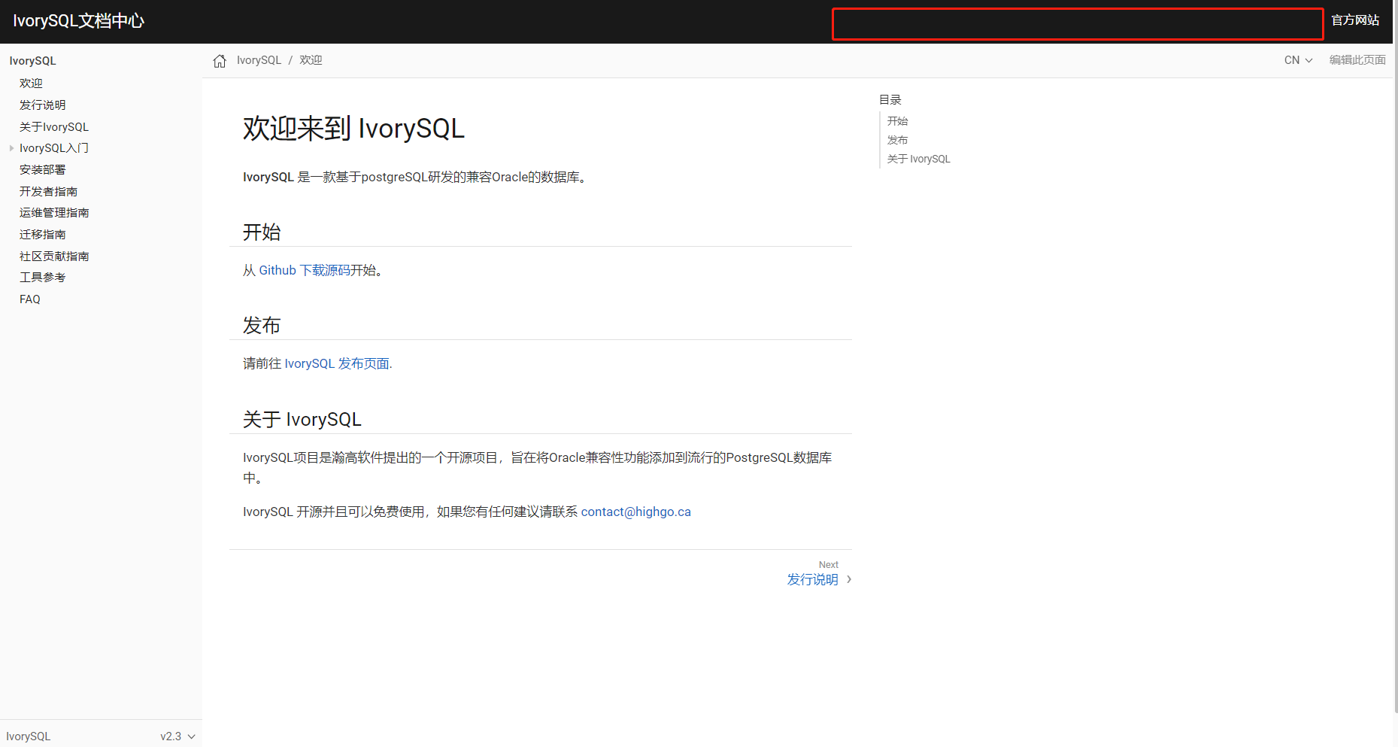The width and height of the screenshot is (1398, 747).
Task: Click the contact@highgo.ca email link
Action: pos(635,512)
